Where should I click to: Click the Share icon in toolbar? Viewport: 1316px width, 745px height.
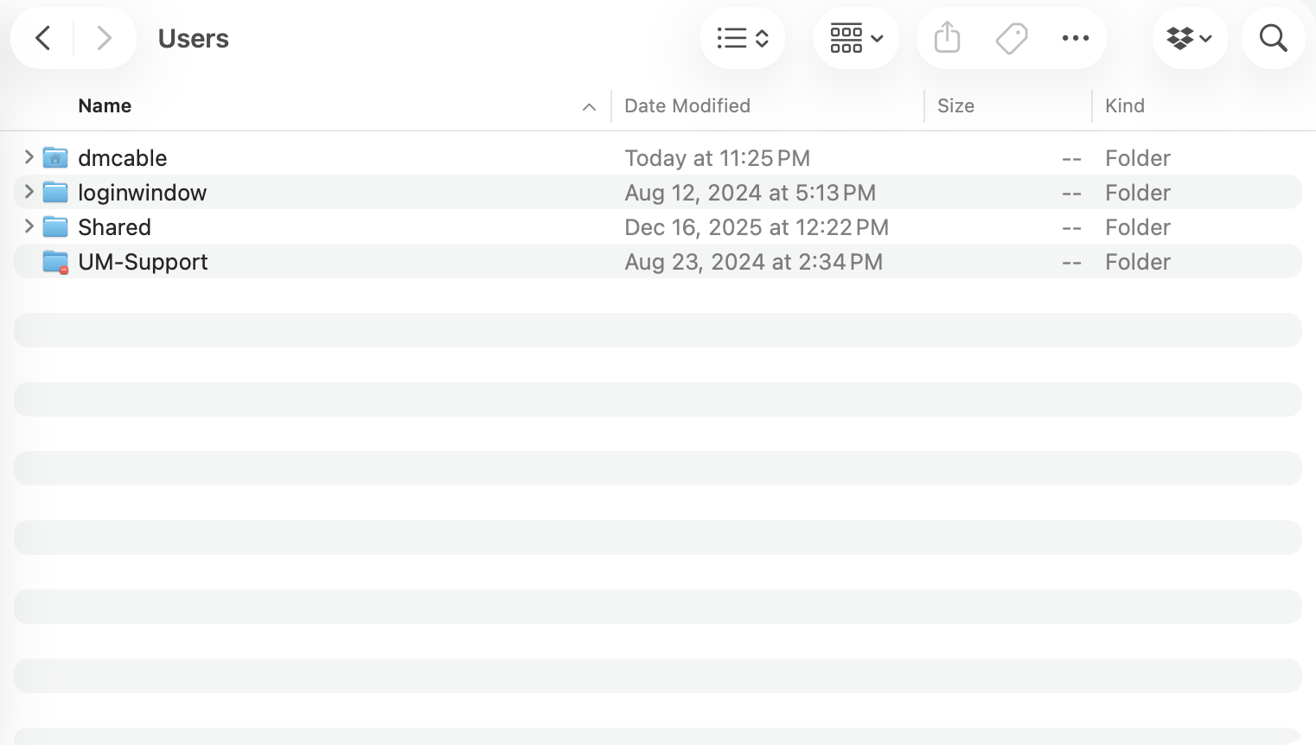click(948, 38)
